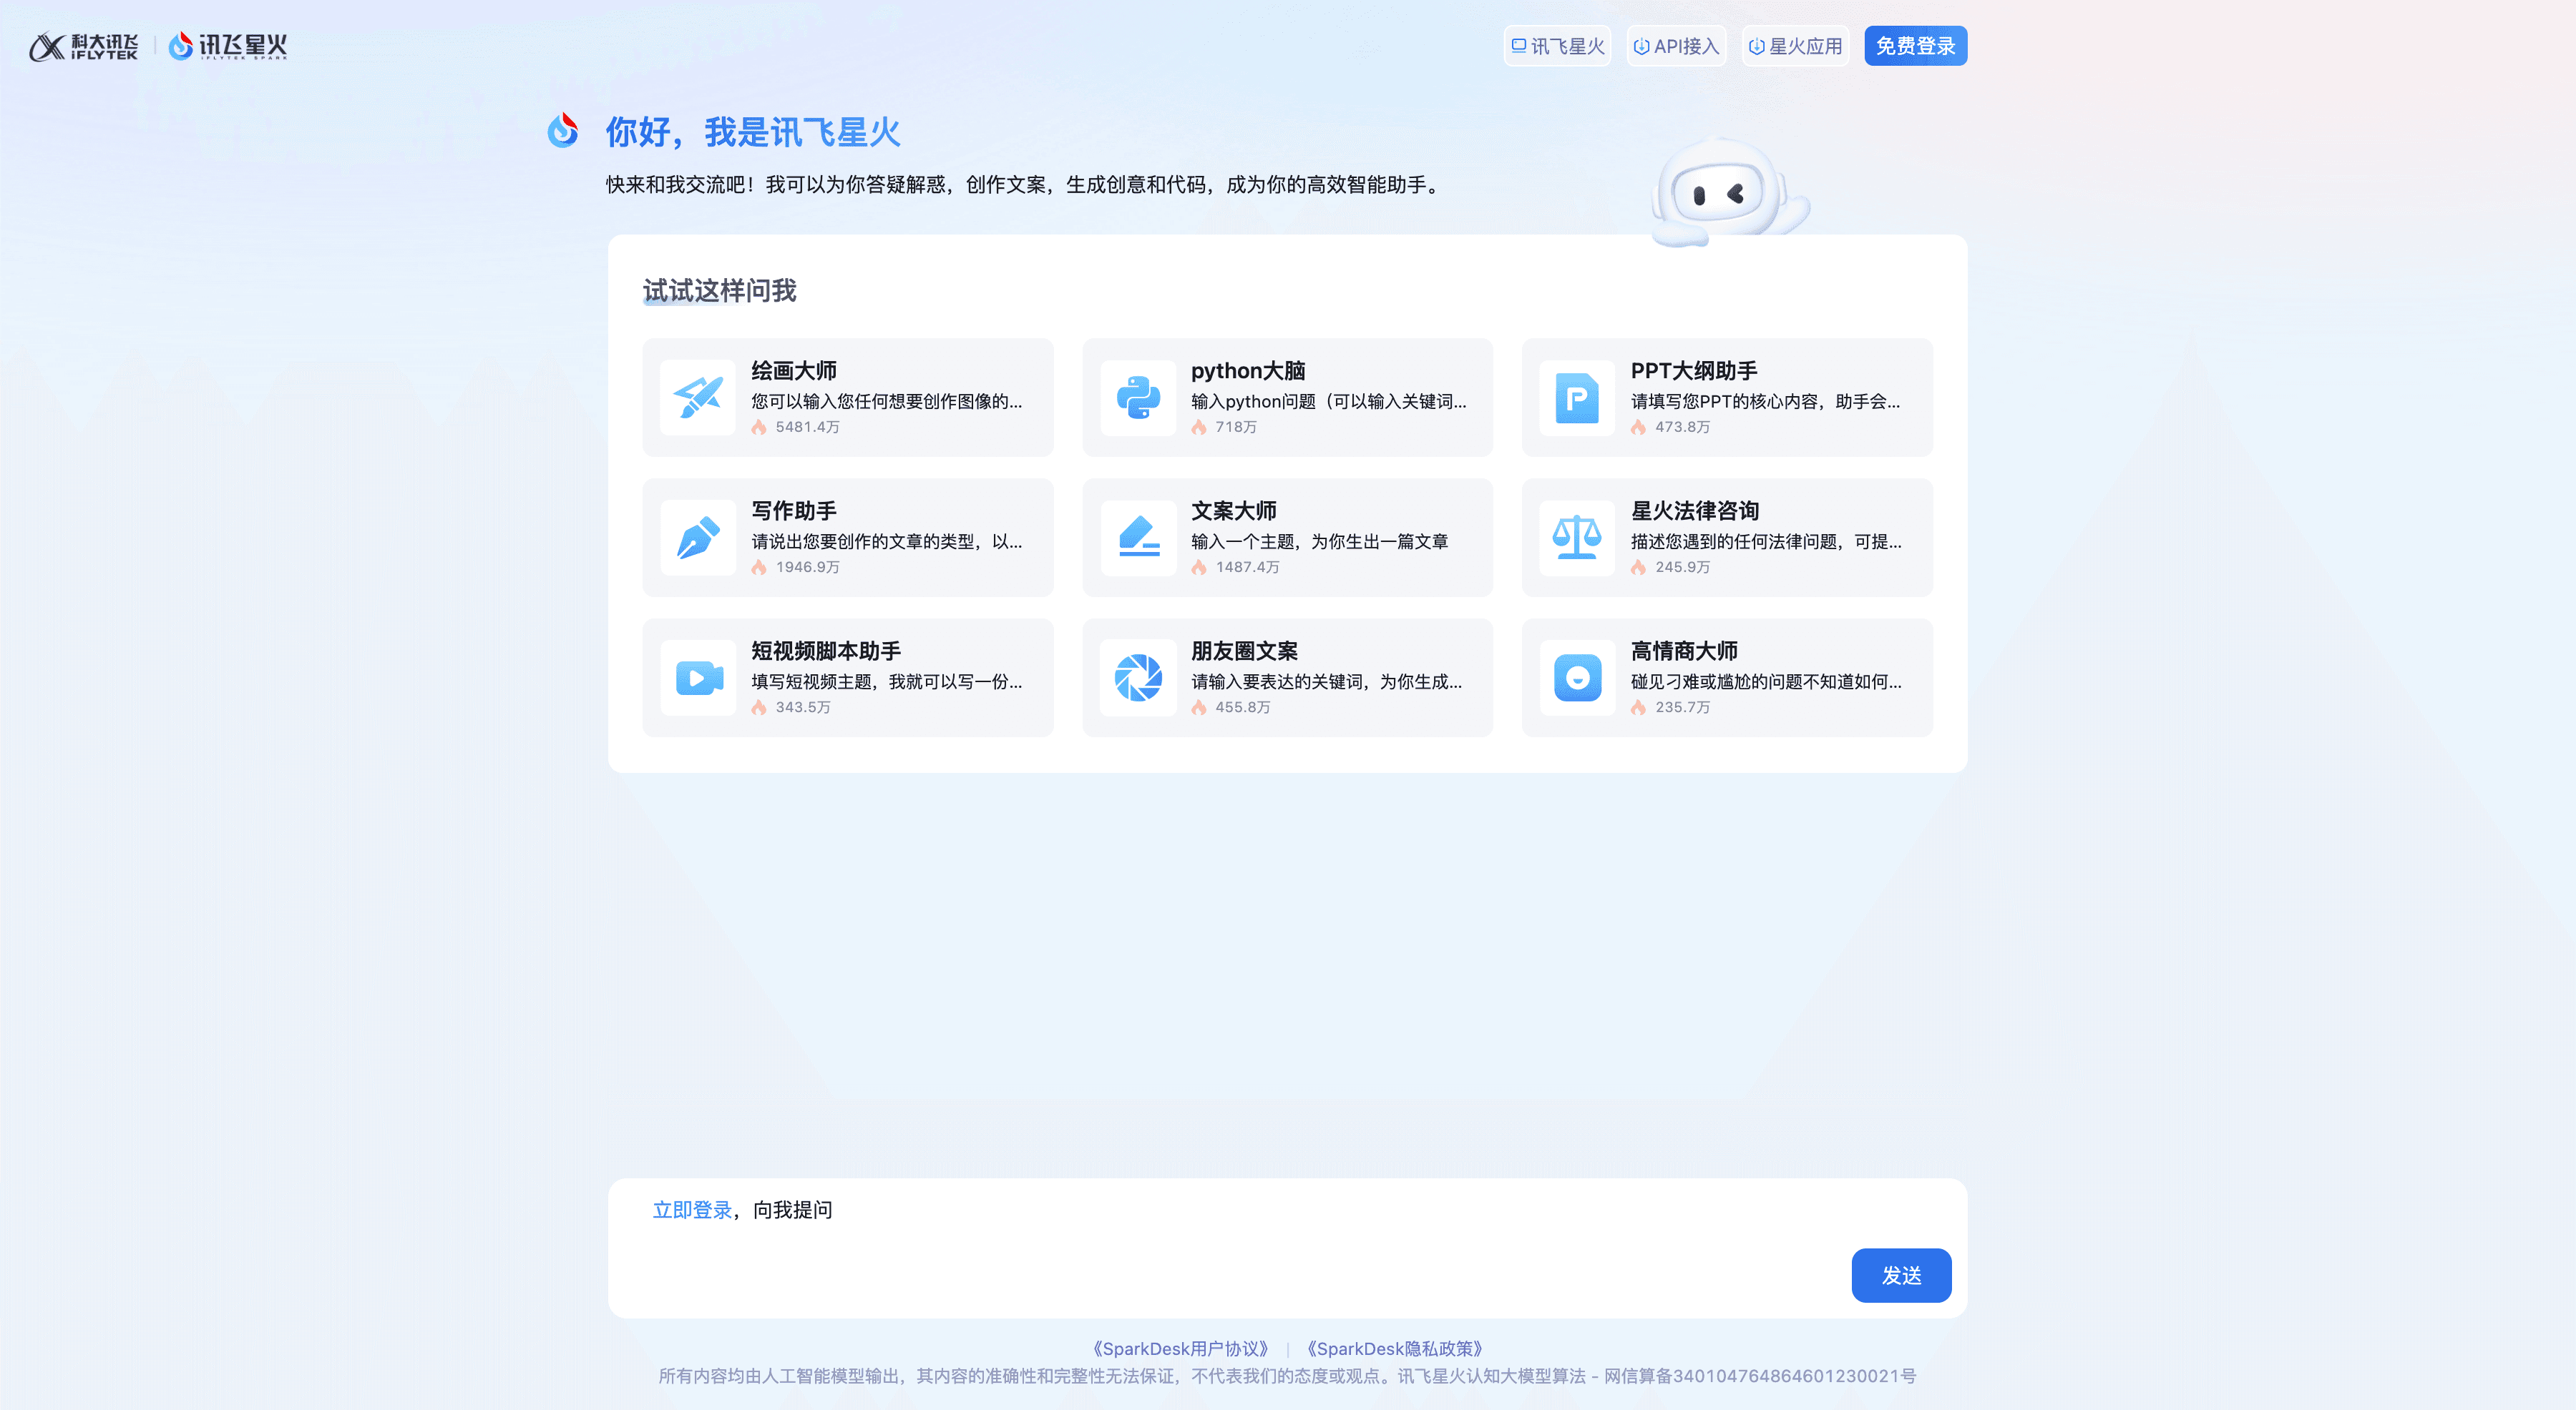Select the 写作助手 pen nib icon
Image resolution: width=2576 pixels, height=1410 pixels.
click(698, 538)
